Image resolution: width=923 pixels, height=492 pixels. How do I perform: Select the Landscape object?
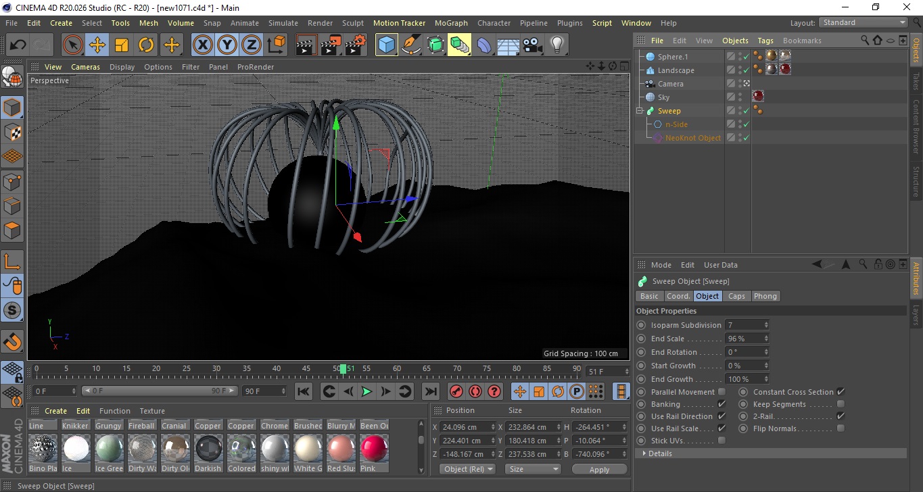676,70
